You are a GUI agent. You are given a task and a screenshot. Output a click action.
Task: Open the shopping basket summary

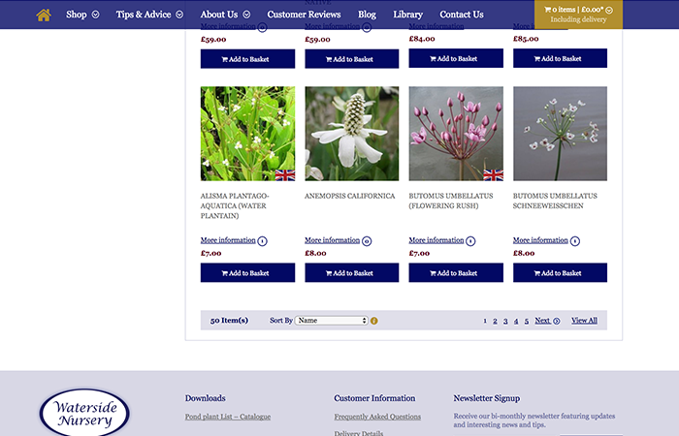578,15
